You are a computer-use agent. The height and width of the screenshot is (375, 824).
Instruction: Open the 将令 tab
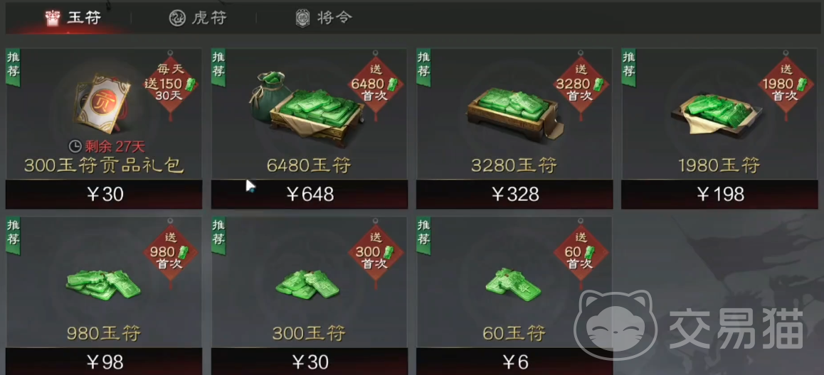(x=323, y=18)
